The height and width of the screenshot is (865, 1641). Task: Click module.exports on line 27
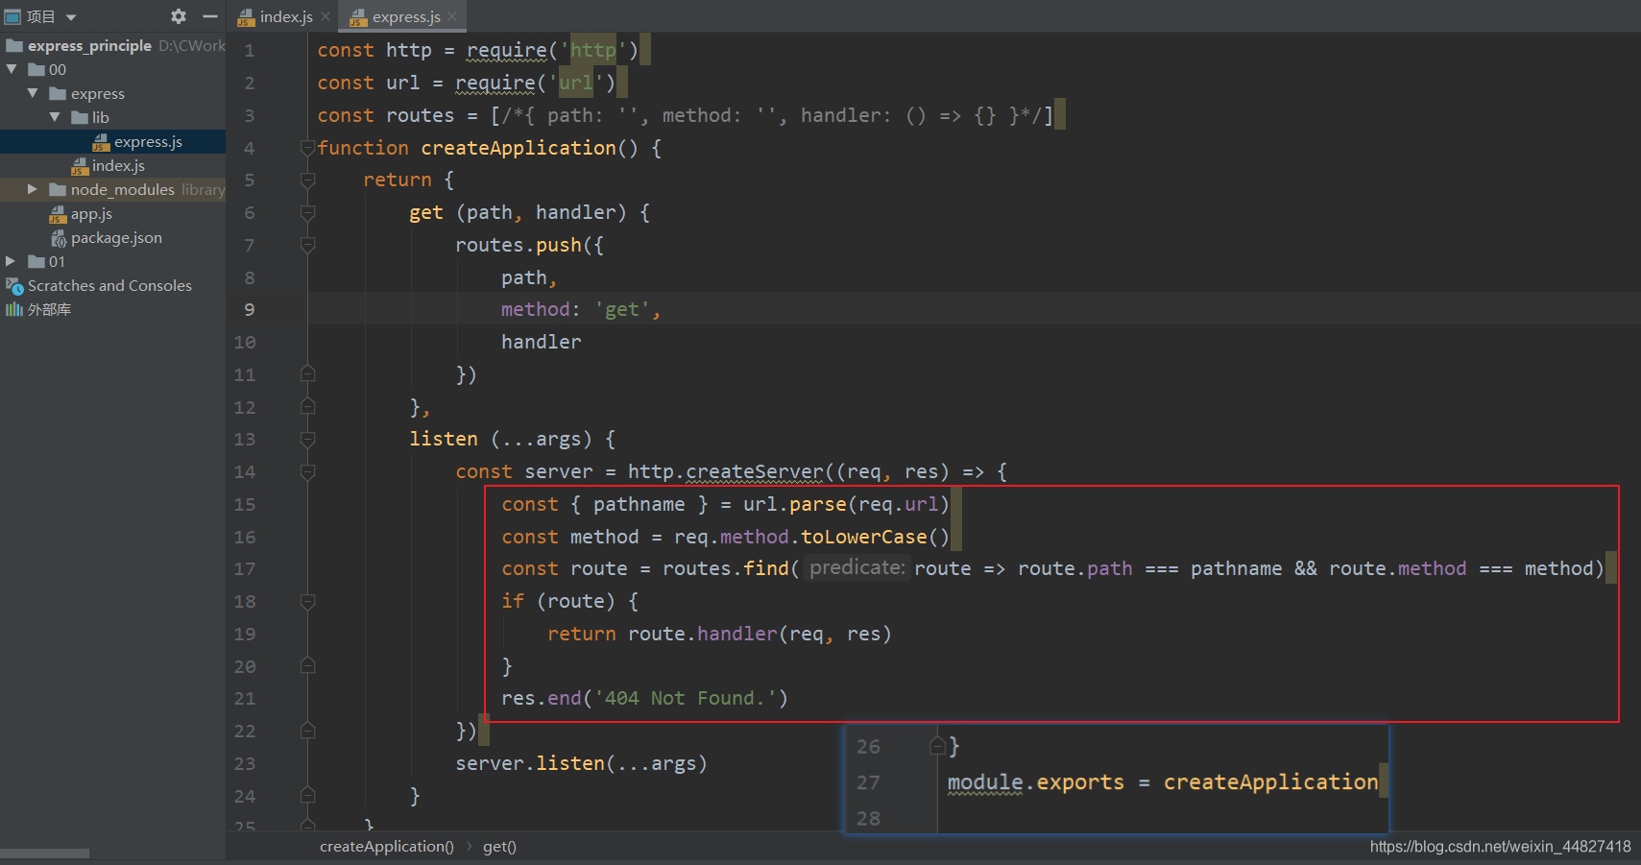(1036, 782)
